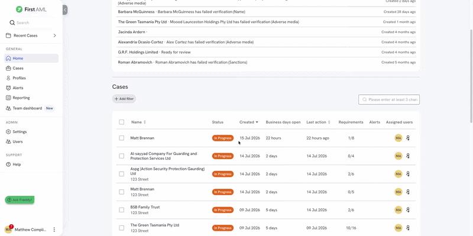Click the Cases briefcase icon
The width and height of the screenshot is (473, 236).
[x=8, y=68]
